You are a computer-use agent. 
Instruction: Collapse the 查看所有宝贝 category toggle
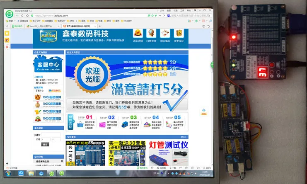pos(62,161)
